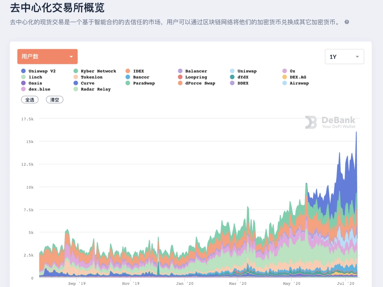Click the Tokenlon legend dot icon
This screenshot has width=383, height=287.
(76, 77)
